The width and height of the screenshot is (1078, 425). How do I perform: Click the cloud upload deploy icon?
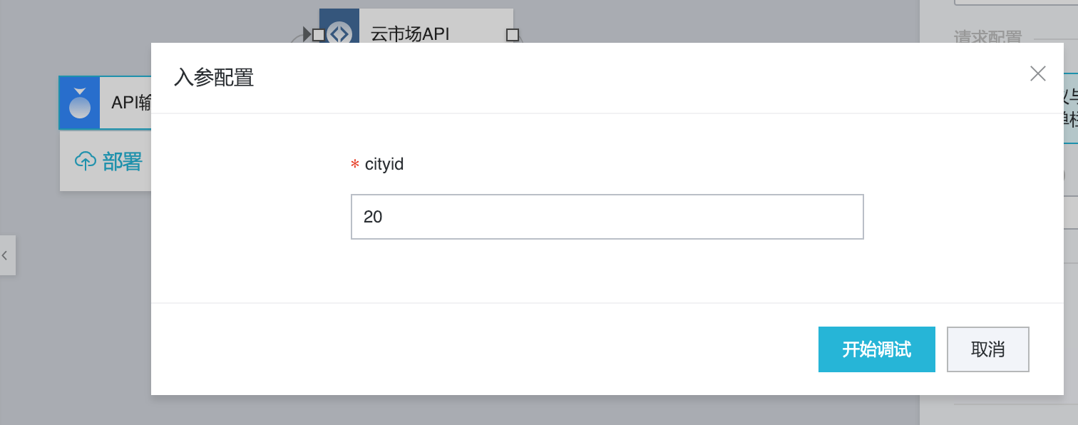coord(85,162)
